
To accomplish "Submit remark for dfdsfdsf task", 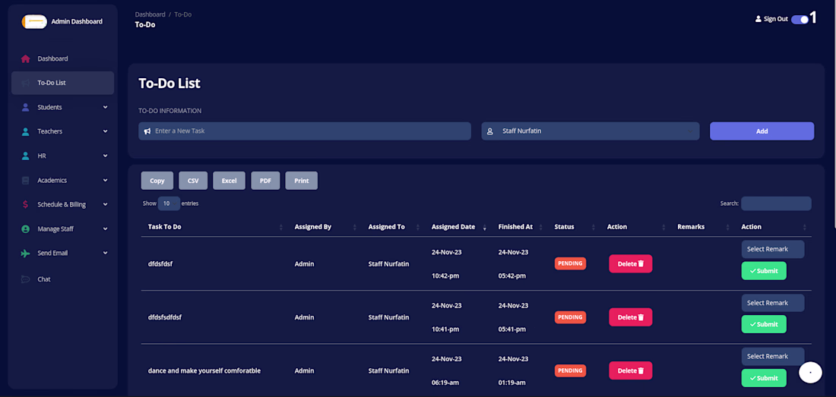I will click(x=764, y=271).
